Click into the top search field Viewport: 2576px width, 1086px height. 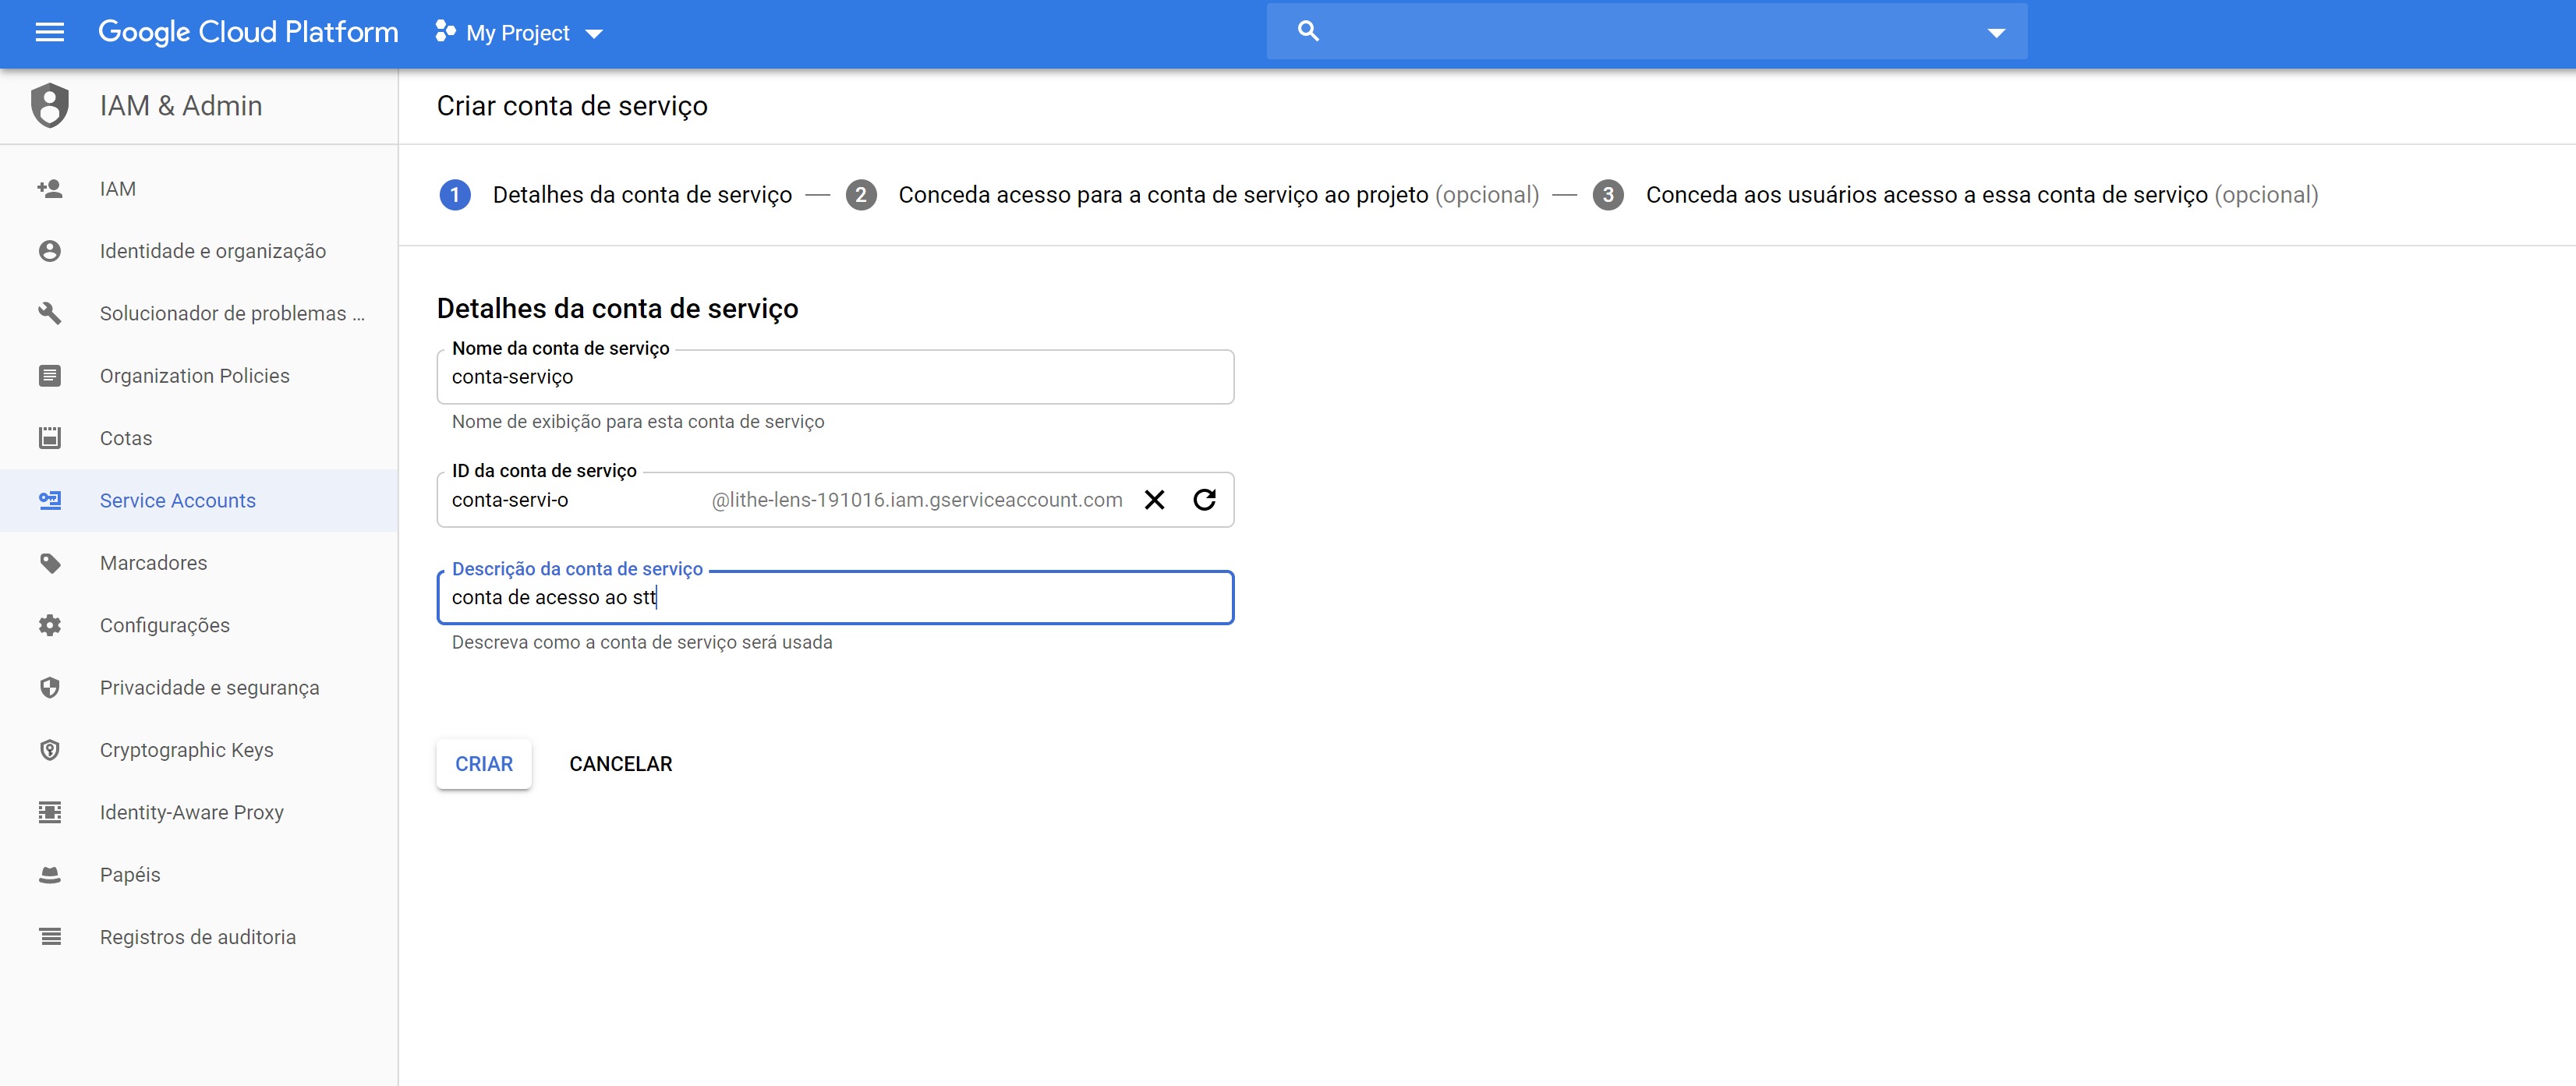[1647, 31]
